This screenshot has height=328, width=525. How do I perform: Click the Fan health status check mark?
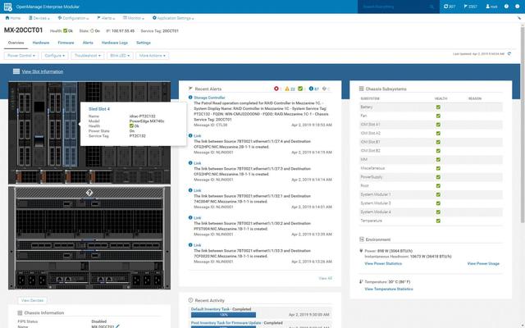[x=438, y=116]
